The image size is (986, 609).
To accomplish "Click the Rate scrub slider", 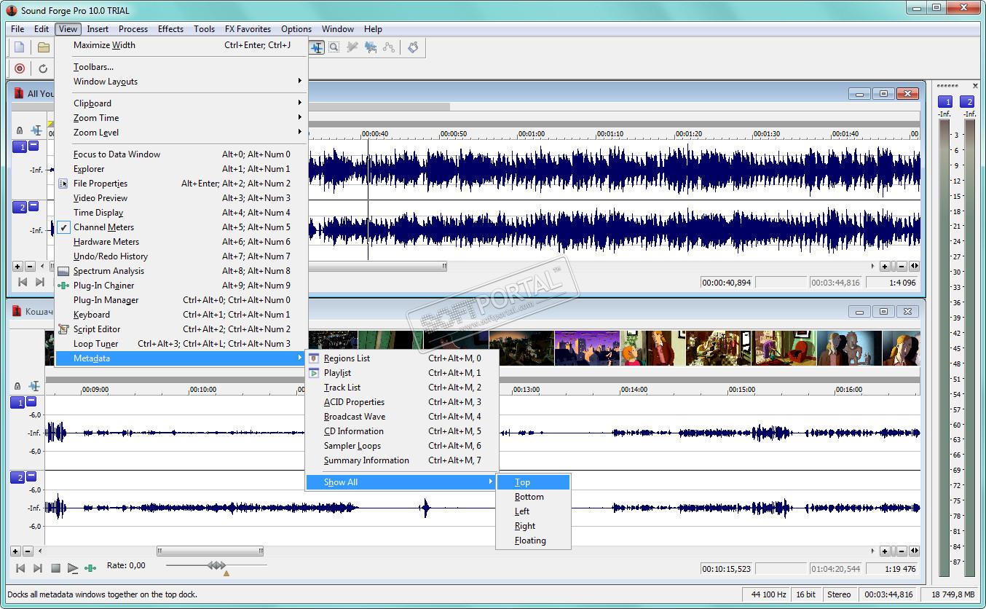I will tap(216, 565).
